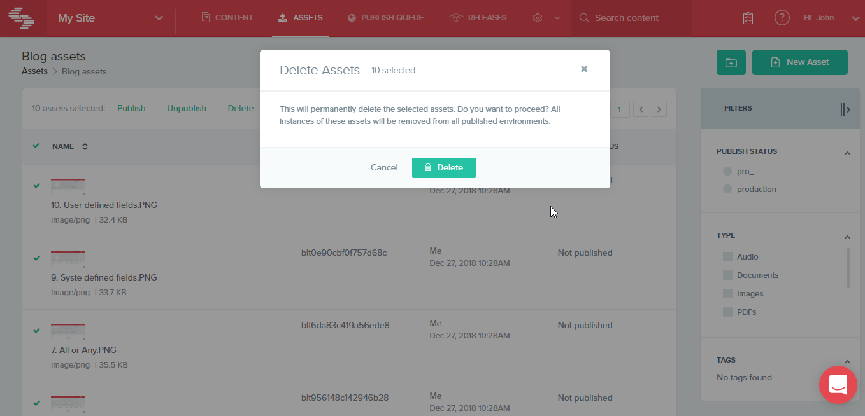Viewport: 865px width, 416px height.
Task: Confirm deletion with the Delete button
Action: pos(444,167)
